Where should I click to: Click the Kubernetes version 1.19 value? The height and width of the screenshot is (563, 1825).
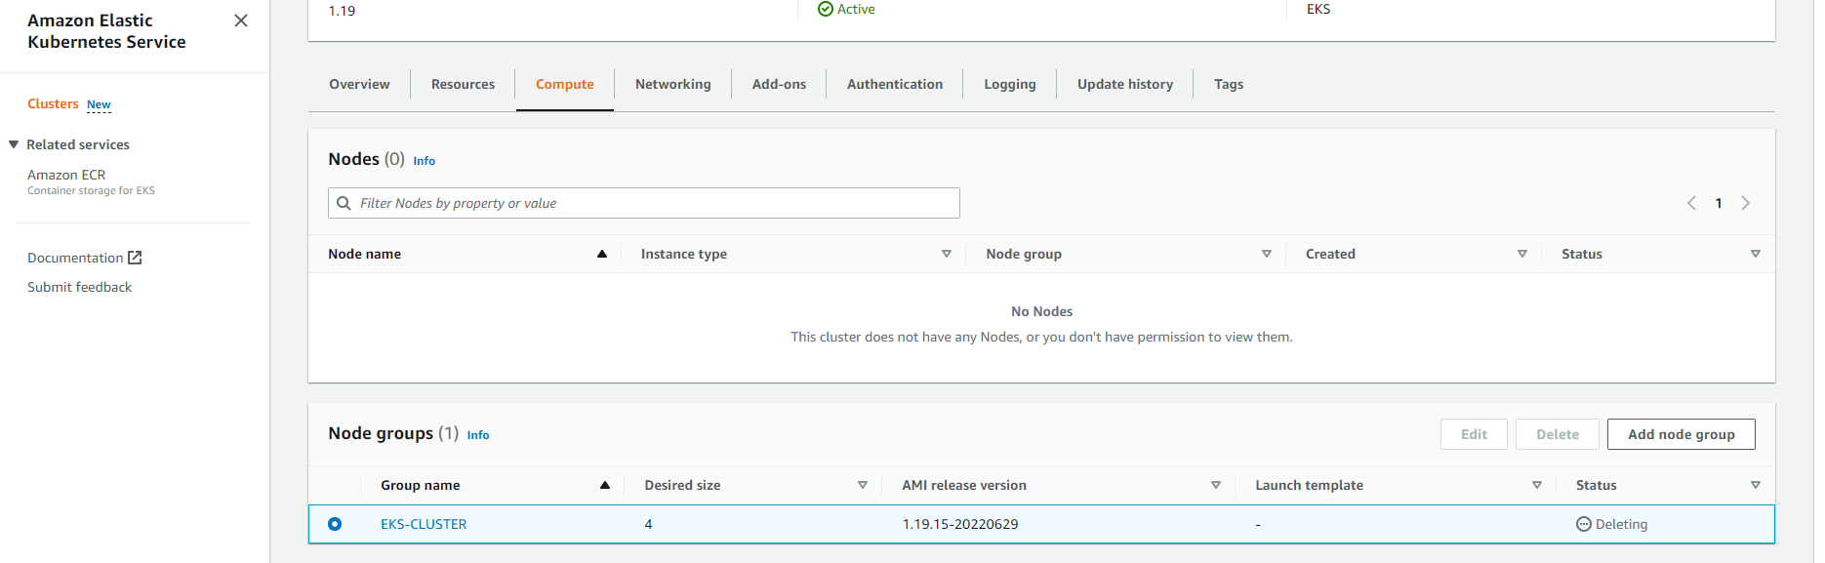pyautogui.click(x=342, y=11)
